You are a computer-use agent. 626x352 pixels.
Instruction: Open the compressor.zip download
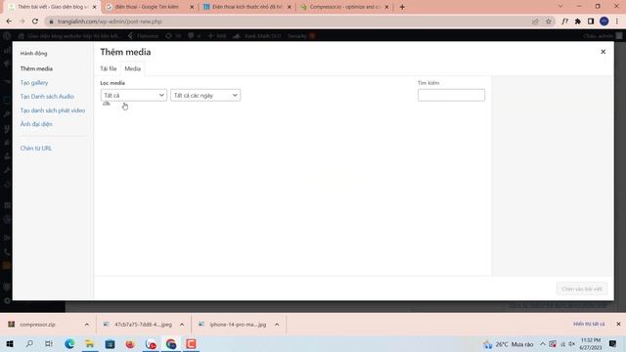point(37,325)
